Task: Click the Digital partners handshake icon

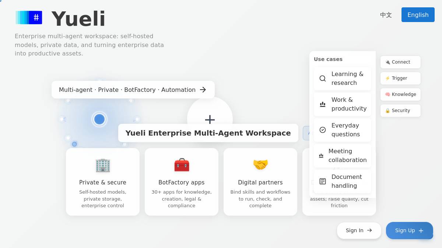Action: coord(260,165)
